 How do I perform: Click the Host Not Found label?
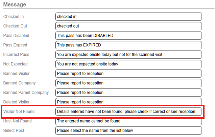pyautogui.click(x=18, y=121)
